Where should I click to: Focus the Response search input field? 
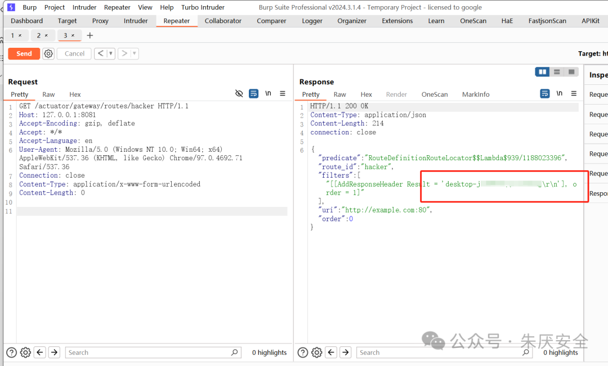tap(444, 353)
